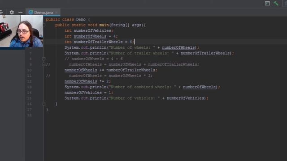
Task: Close the Demo.java tab
Action: pyautogui.click(x=57, y=13)
